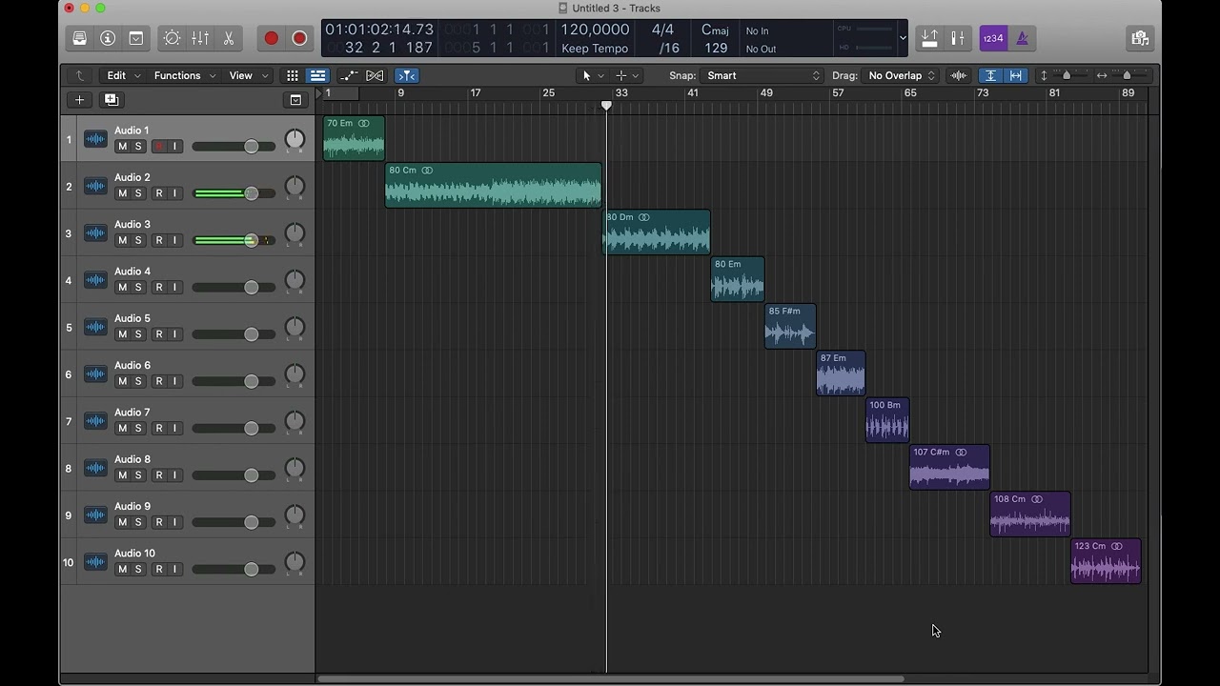1220x686 pixels.
Task: Open the Inspector info icon
Action: coord(108,38)
